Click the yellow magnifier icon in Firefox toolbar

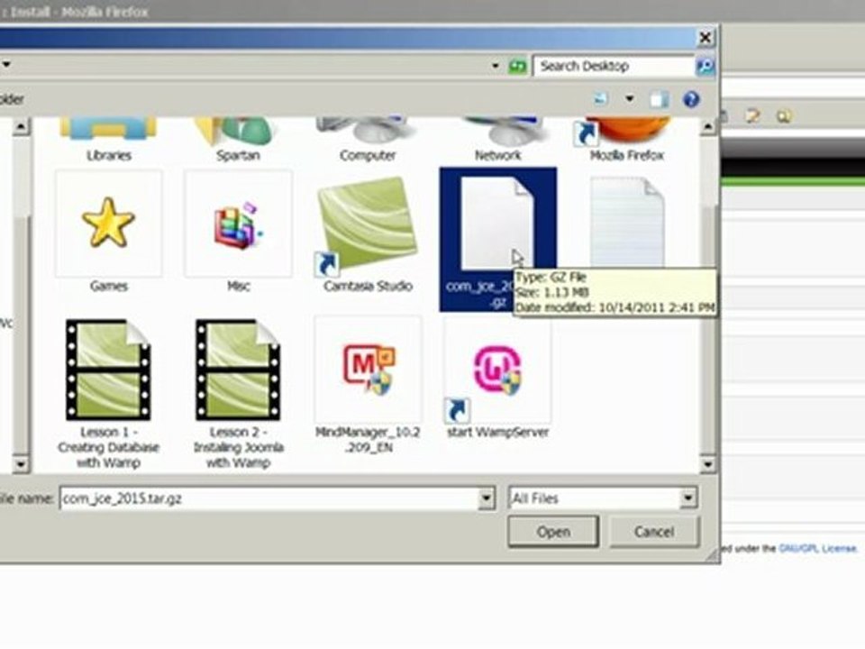click(x=784, y=116)
